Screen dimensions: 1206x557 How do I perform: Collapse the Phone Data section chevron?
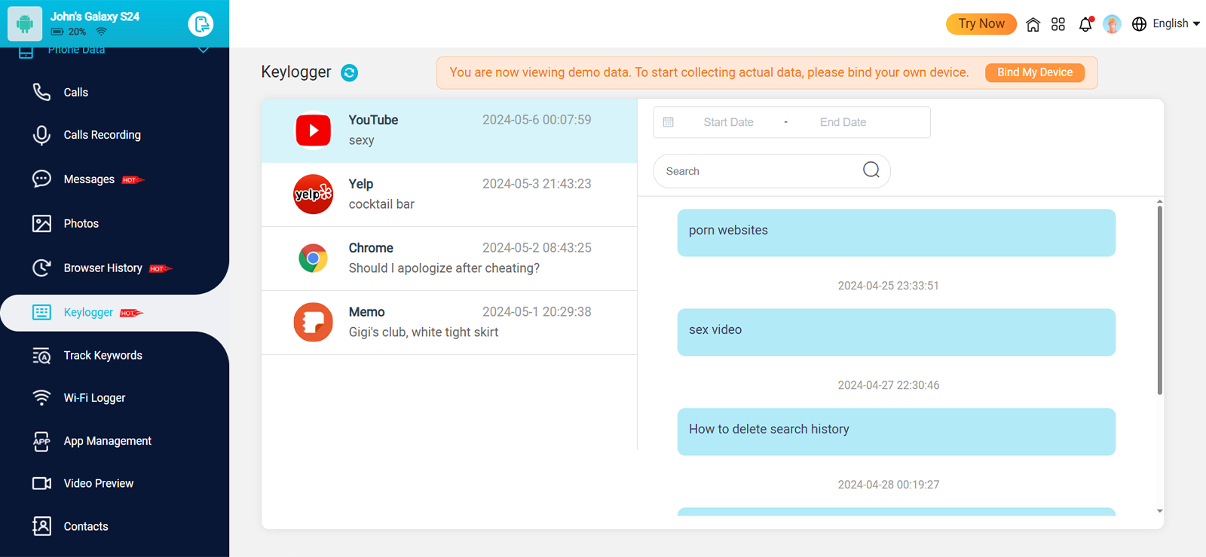(x=203, y=50)
